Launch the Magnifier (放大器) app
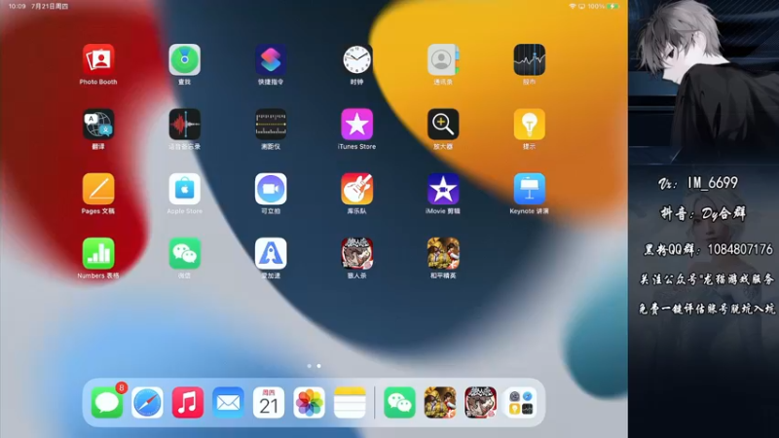The width and height of the screenshot is (779, 438). [x=443, y=125]
